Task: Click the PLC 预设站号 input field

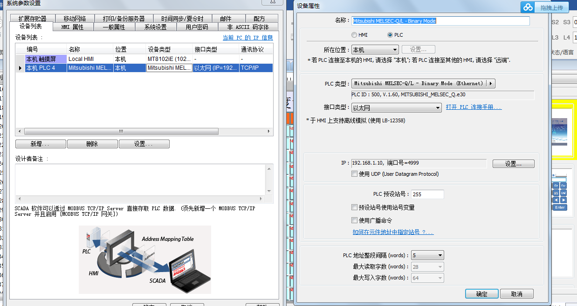Action: 427,194
